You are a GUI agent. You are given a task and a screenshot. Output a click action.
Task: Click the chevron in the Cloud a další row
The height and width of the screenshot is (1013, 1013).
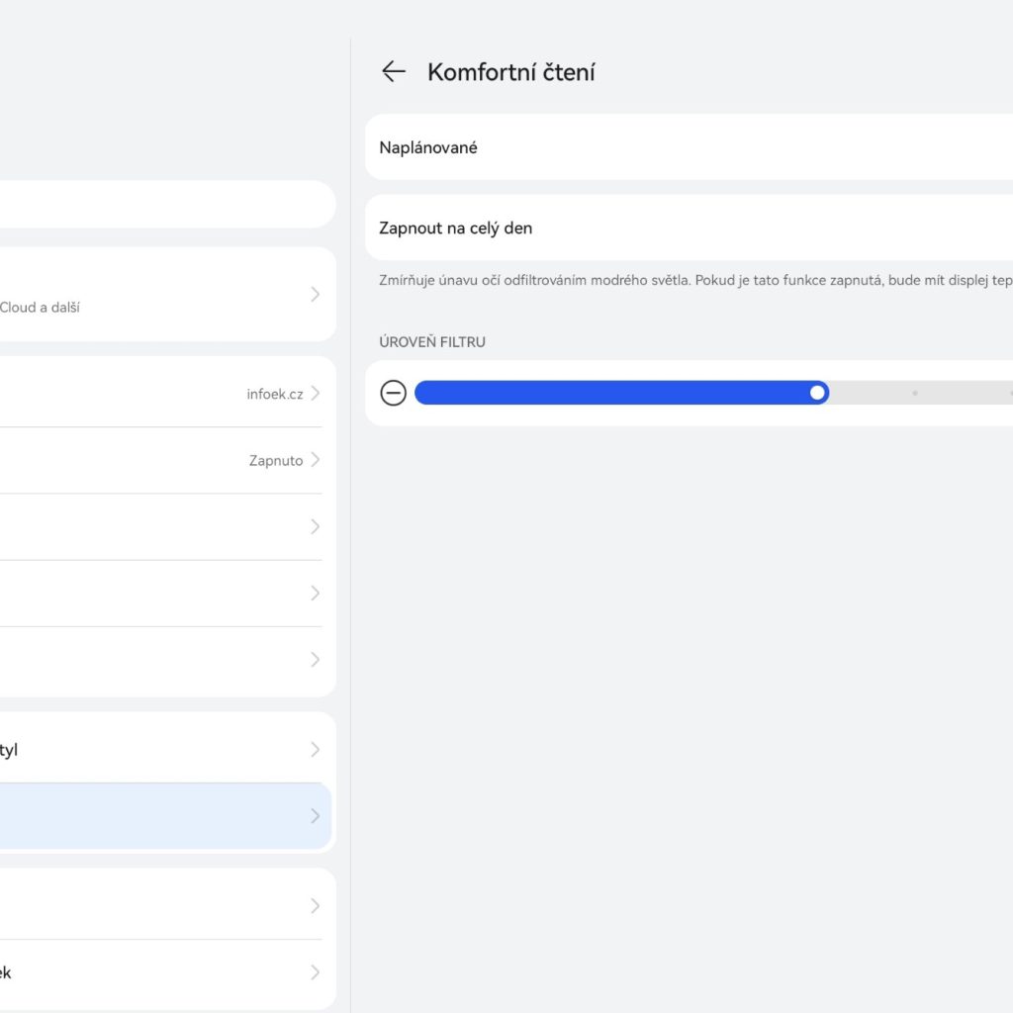pyautogui.click(x=315, y=294)
